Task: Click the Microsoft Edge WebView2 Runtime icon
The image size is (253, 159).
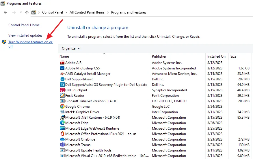Action: (62, 128)
